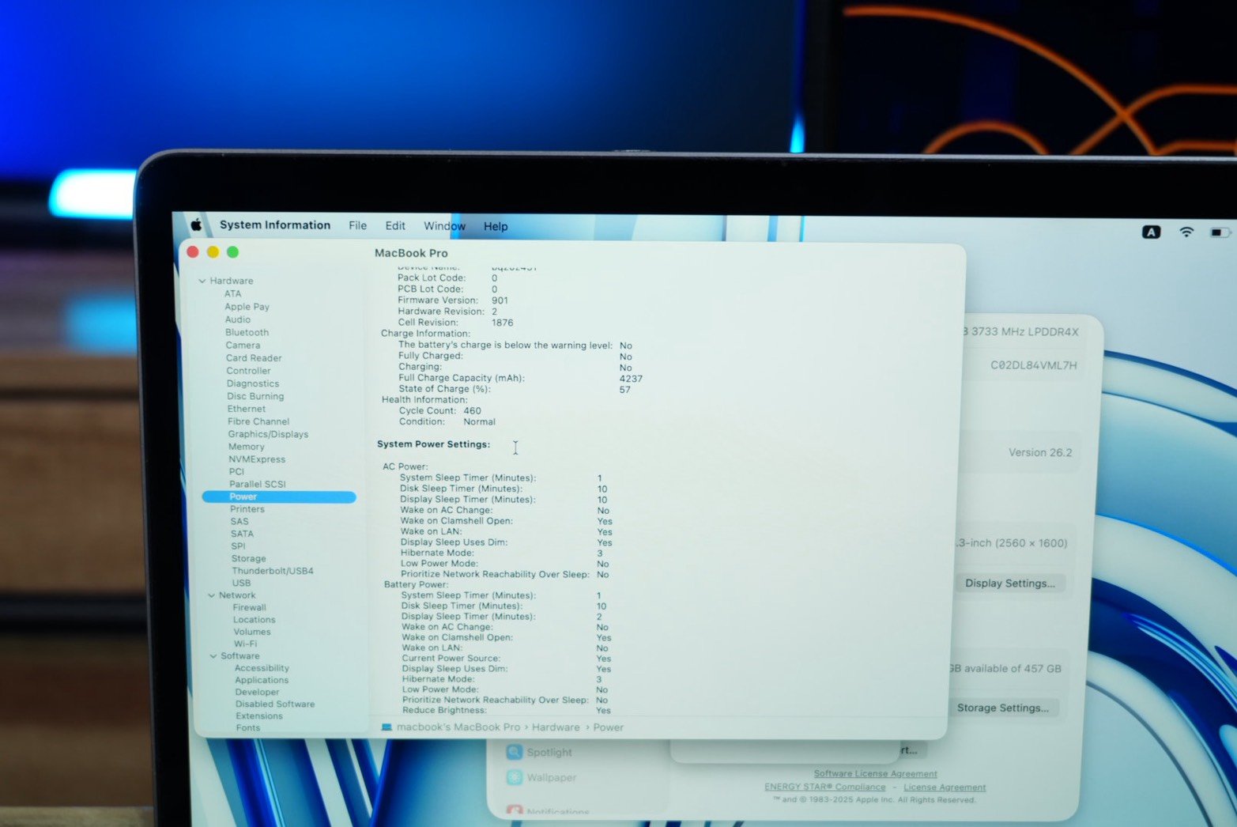The width and height of the screenshot is (1237, 827).
Task: Open the Window menu
Action: coord(444,226)
